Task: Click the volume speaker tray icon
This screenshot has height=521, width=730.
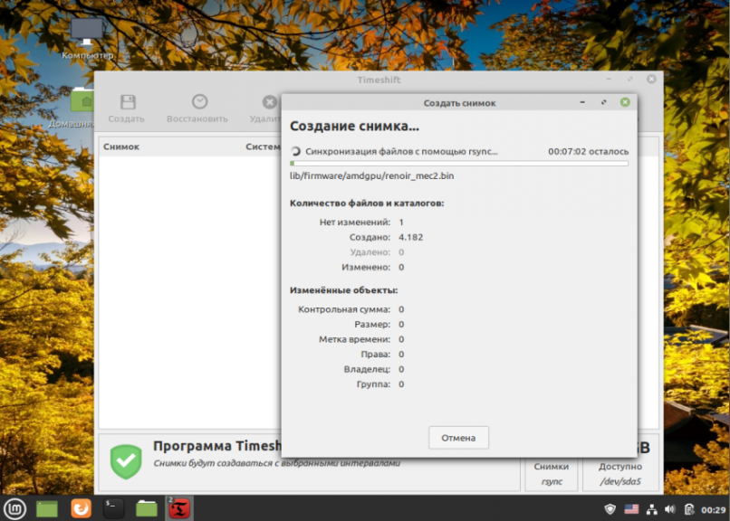Action: 670,509
